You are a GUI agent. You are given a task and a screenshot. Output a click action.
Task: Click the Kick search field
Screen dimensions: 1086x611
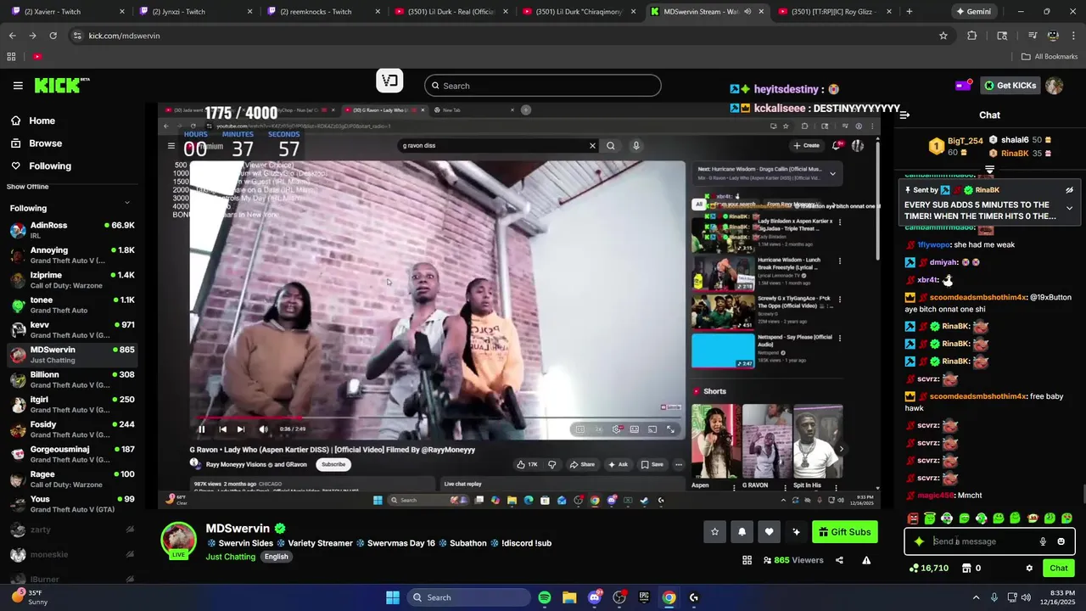(x=542, y=86)
